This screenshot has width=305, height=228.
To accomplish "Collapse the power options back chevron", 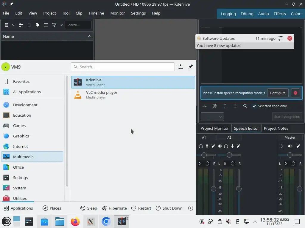I will coord(191,208).
